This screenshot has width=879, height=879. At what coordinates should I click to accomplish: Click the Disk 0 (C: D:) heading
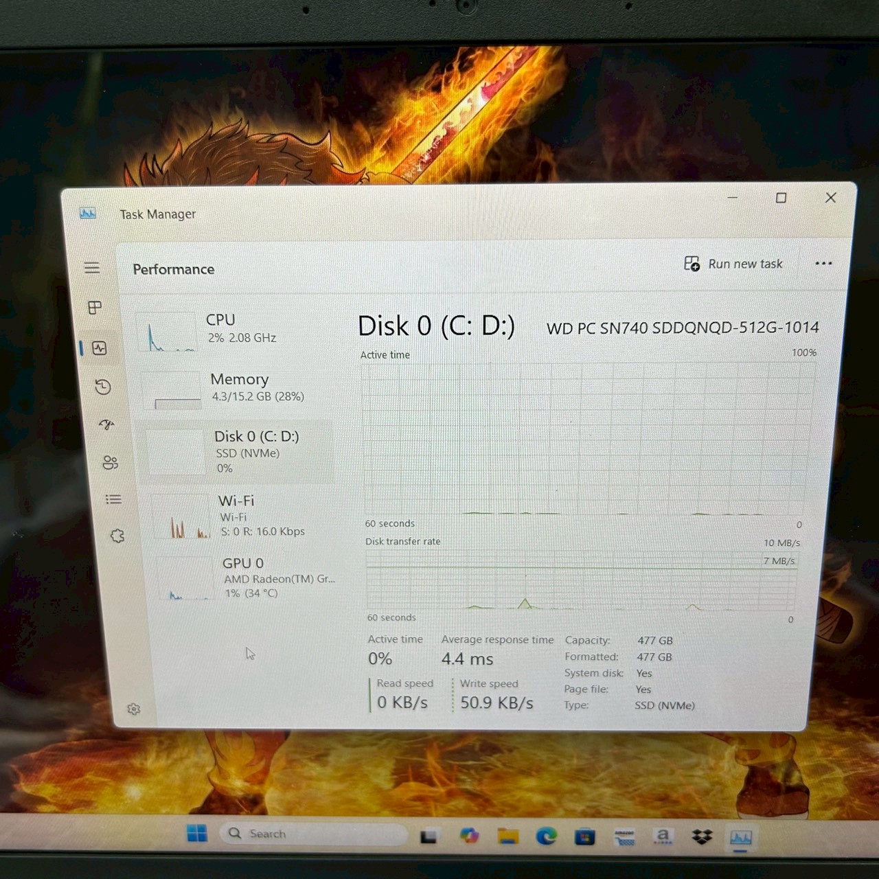(x=436, y=326)
